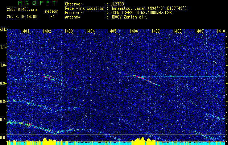Click the 1407 time marker
The height and width of the screenshot is (145, 228).
click(156, 31)
